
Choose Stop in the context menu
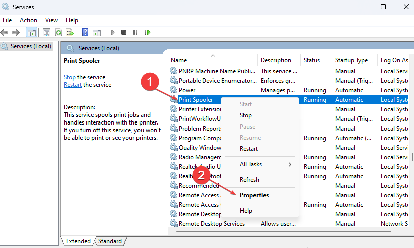click(x=260, y=115)
